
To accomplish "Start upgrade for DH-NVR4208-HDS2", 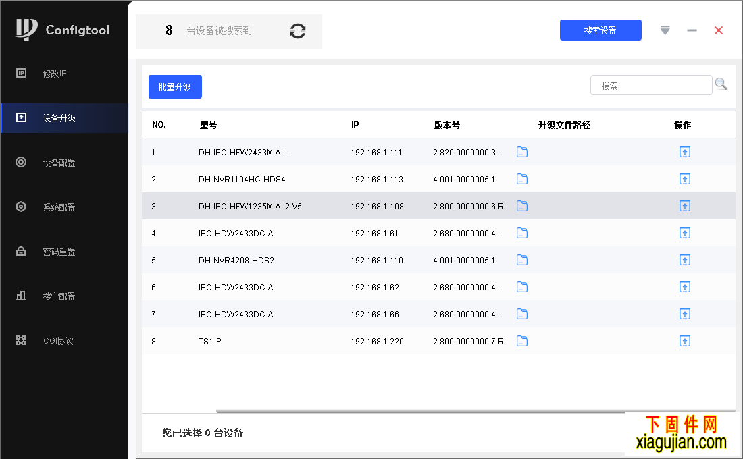I will 685,260.
